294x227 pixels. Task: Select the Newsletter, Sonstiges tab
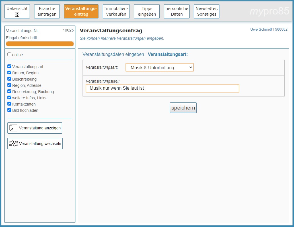coord(207,11)
